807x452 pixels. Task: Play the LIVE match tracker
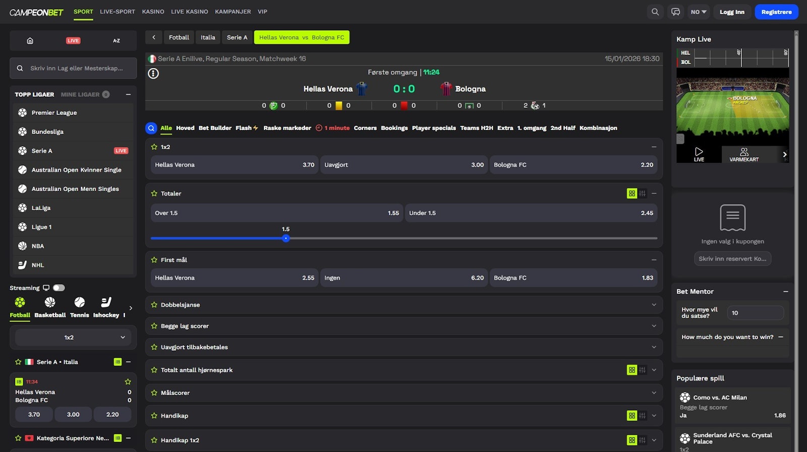(699, 154)
